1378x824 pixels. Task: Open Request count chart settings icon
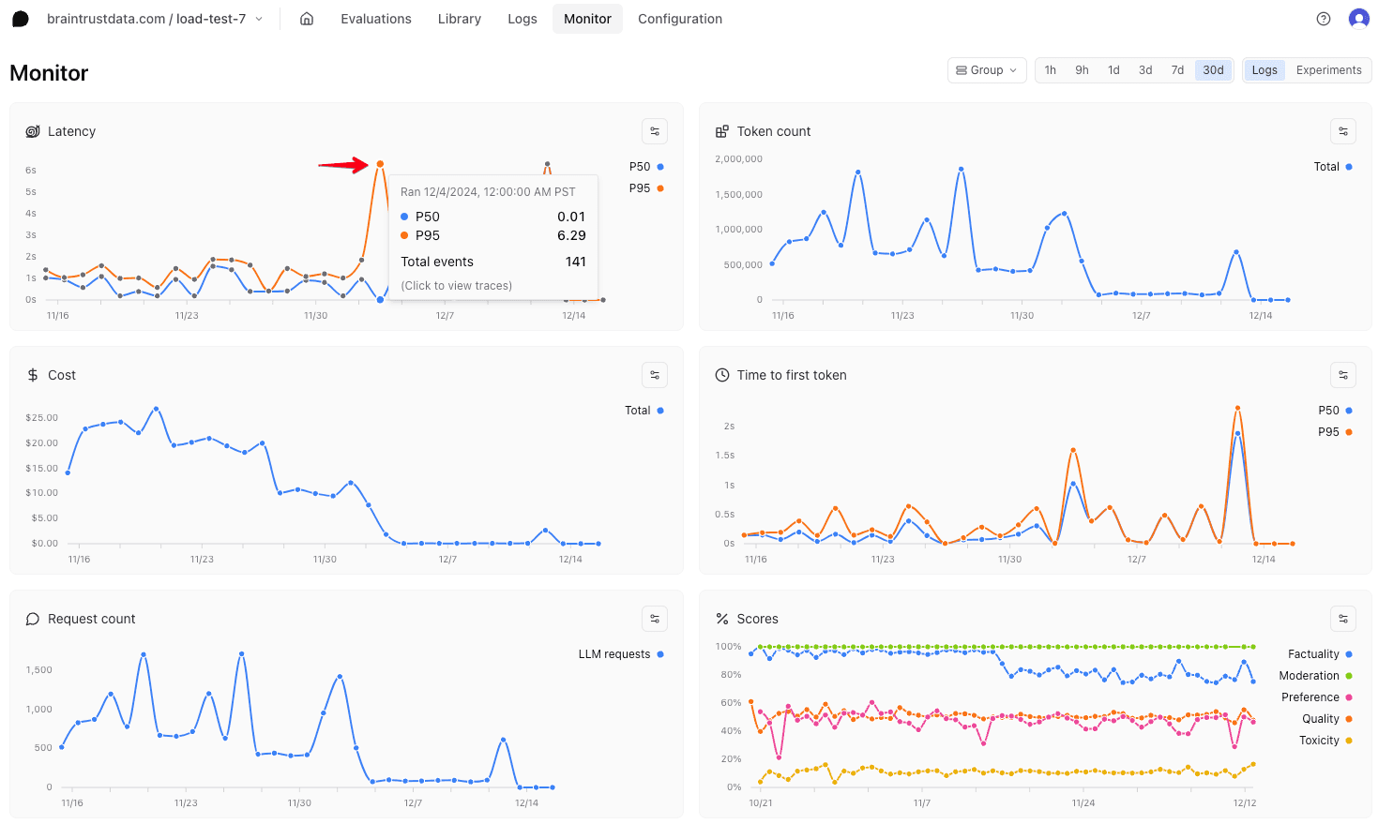pos(655,619)
